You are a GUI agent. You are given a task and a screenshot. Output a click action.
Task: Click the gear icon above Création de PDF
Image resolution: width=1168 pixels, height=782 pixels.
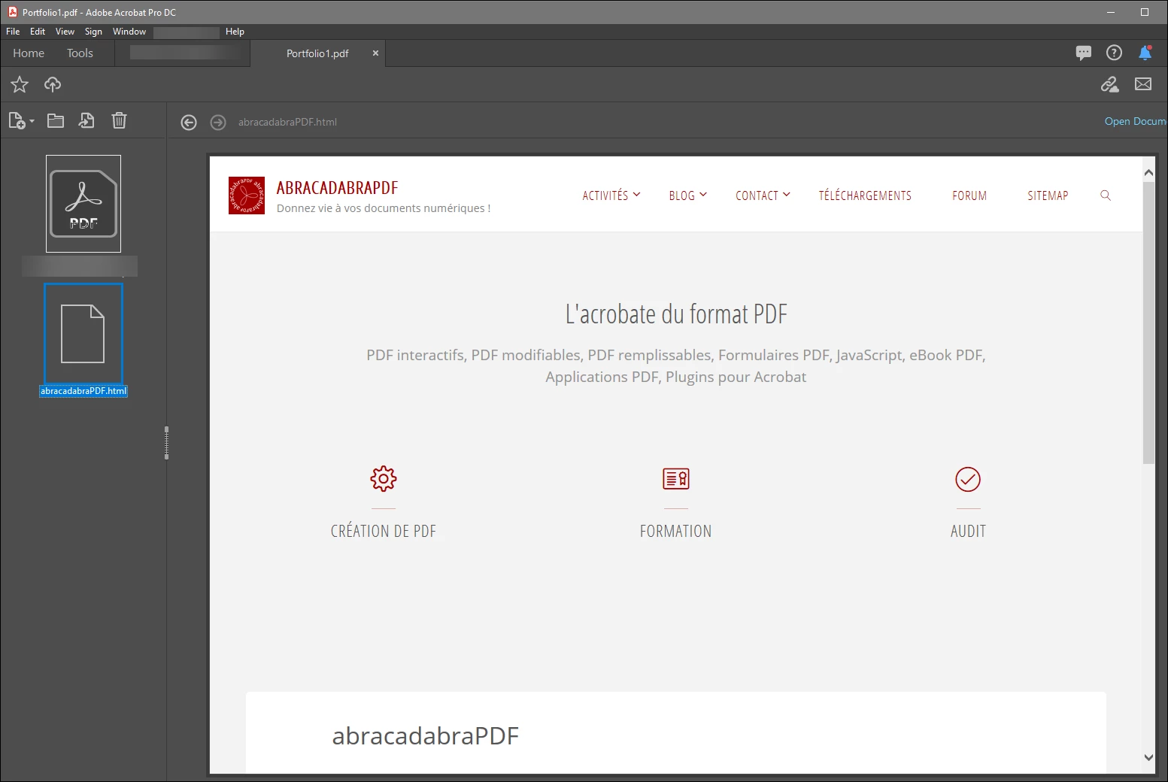click(384, 479)
